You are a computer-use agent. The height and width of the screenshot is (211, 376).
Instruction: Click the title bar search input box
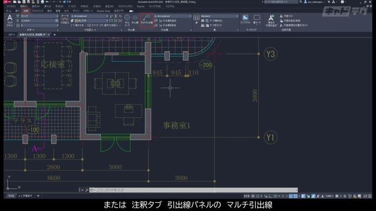pyautogui.click(x=281, y=2)
